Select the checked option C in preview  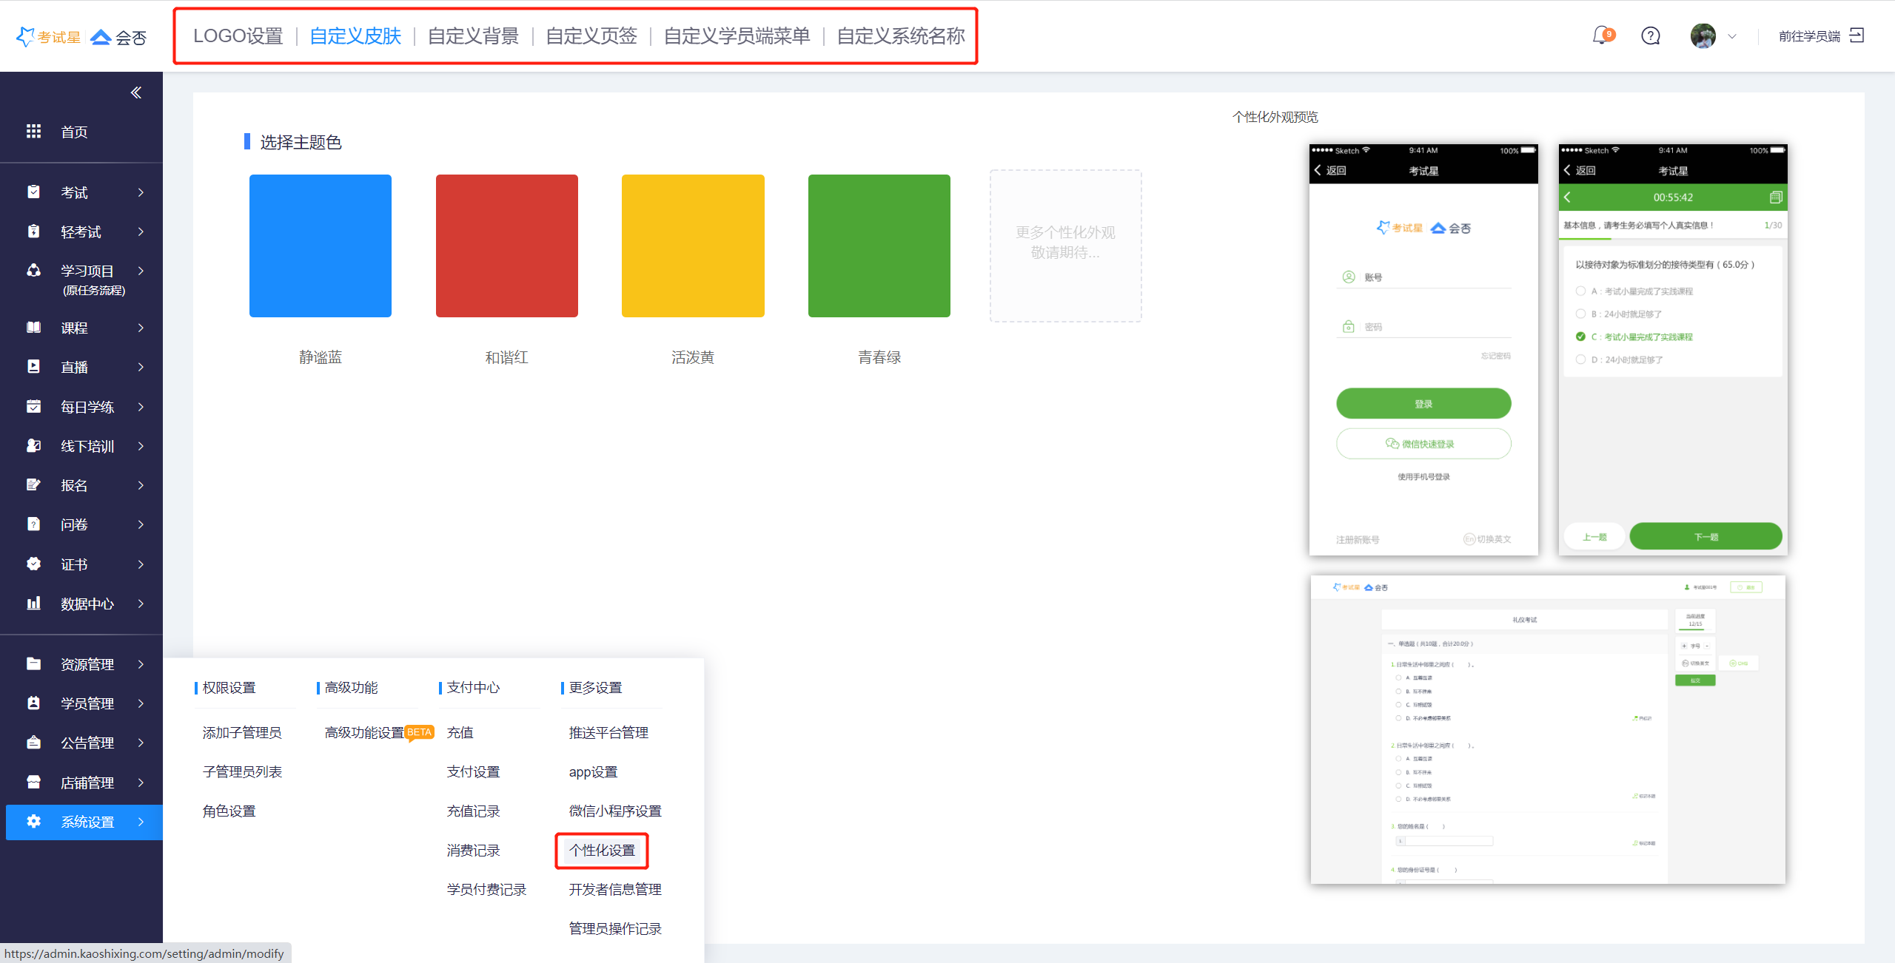click(1580, 337)
